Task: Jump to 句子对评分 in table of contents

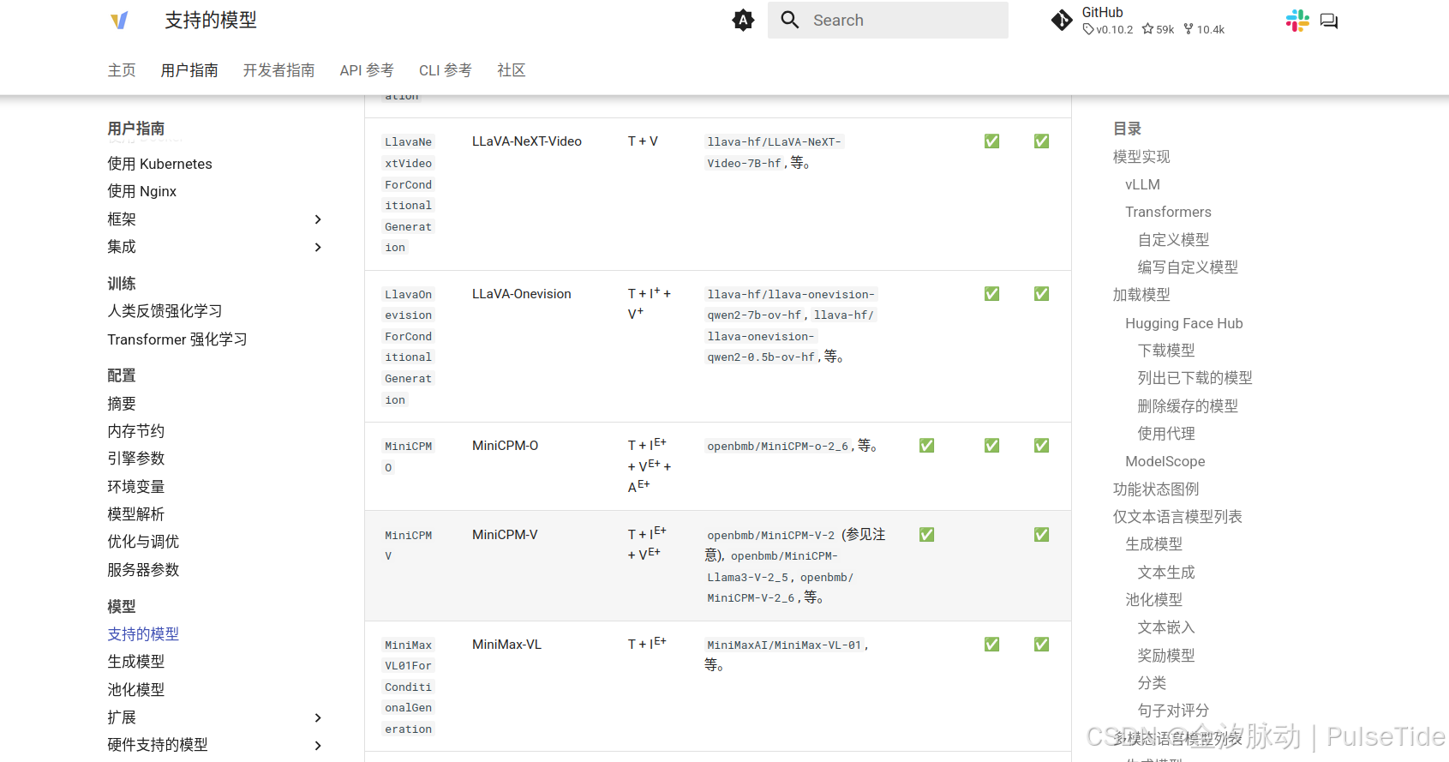Action: click(x=1173, y=711)
